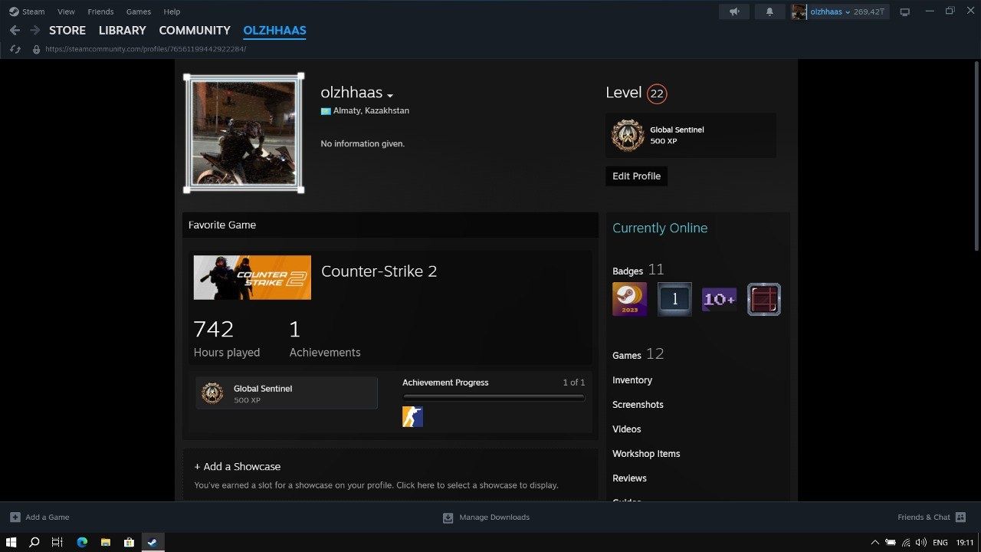Open the Badges 11 link

[x=638, y=270]
